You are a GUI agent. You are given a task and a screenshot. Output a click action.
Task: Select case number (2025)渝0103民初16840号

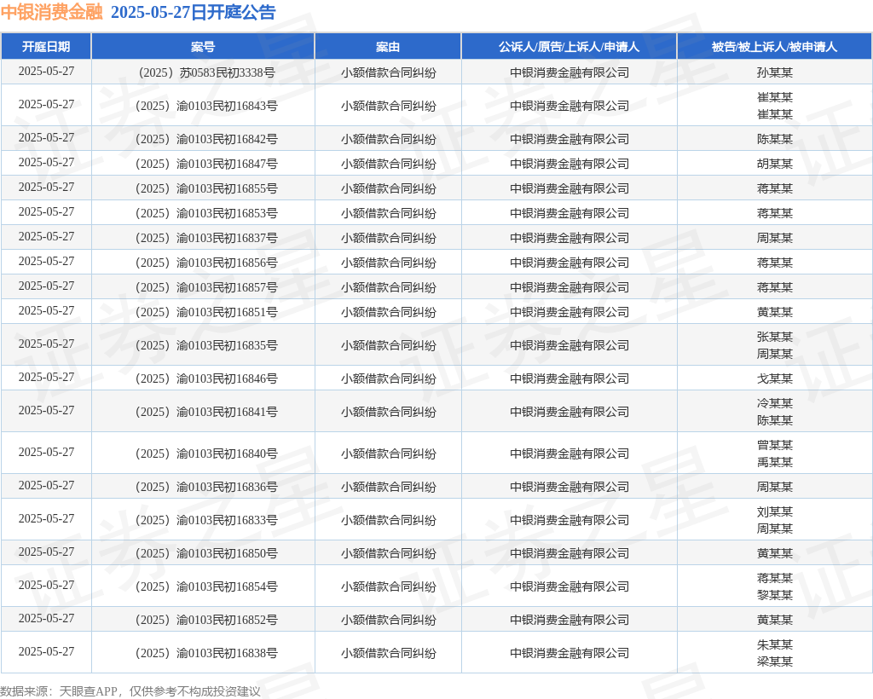(x=206, y=453)
